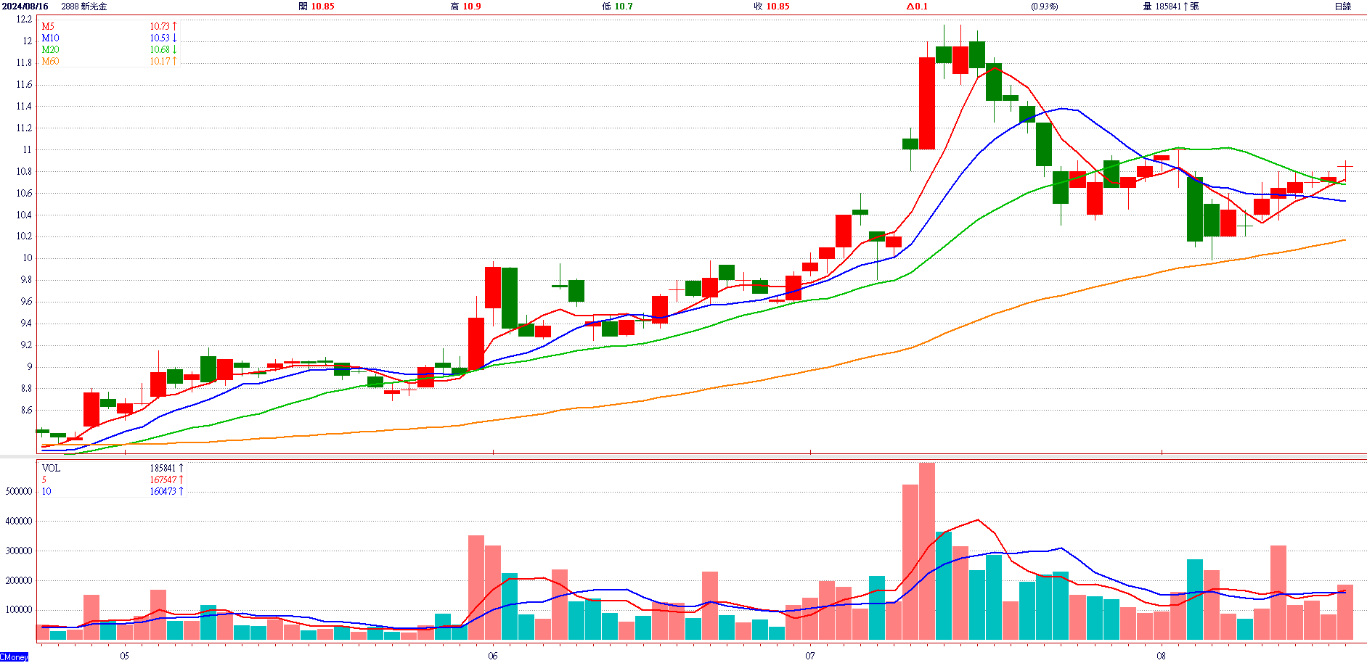Click the price change △0.1
Viewport: 1367px width, 663px height.
(917, 7)
